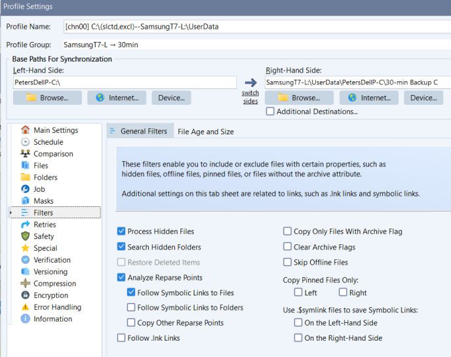The width and height of the screenshot is (451, 357).
Task: Click the Profile Name input field
Action: pyautogui.click(x=256, y=27)
